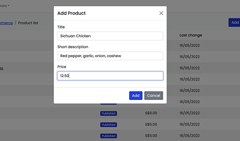
Task: Click the Title label above first field
Action: (61, 27)
